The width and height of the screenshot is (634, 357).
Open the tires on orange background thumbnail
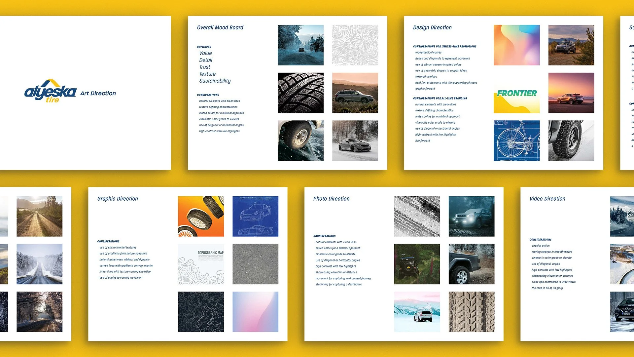pyautogui.click(x=201, y=216)
